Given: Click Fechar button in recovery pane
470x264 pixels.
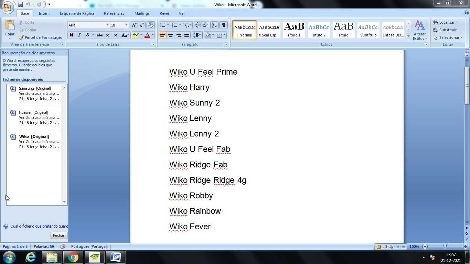Looking at the screenshot, I should pyautogui.click(x=58, y=235).
